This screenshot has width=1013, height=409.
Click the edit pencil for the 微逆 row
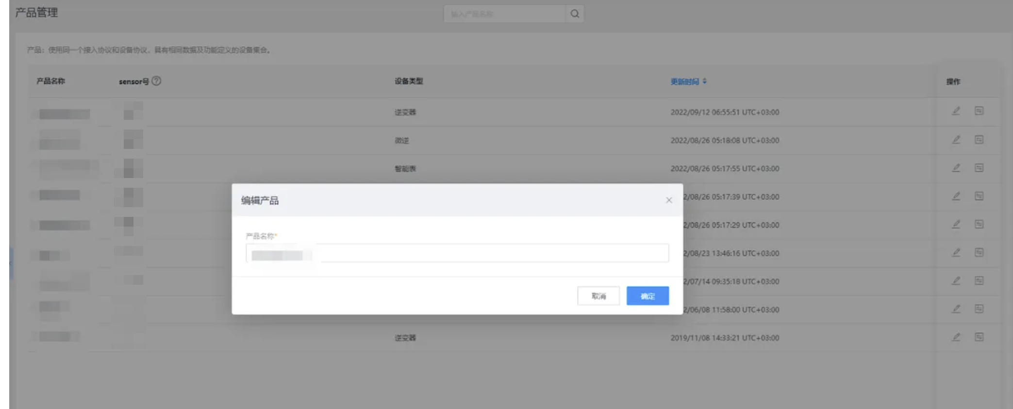click(956, 140)
